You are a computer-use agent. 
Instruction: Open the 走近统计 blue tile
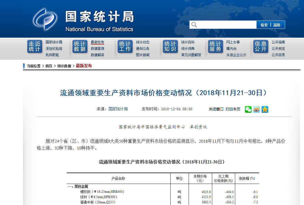click(35, 47)
